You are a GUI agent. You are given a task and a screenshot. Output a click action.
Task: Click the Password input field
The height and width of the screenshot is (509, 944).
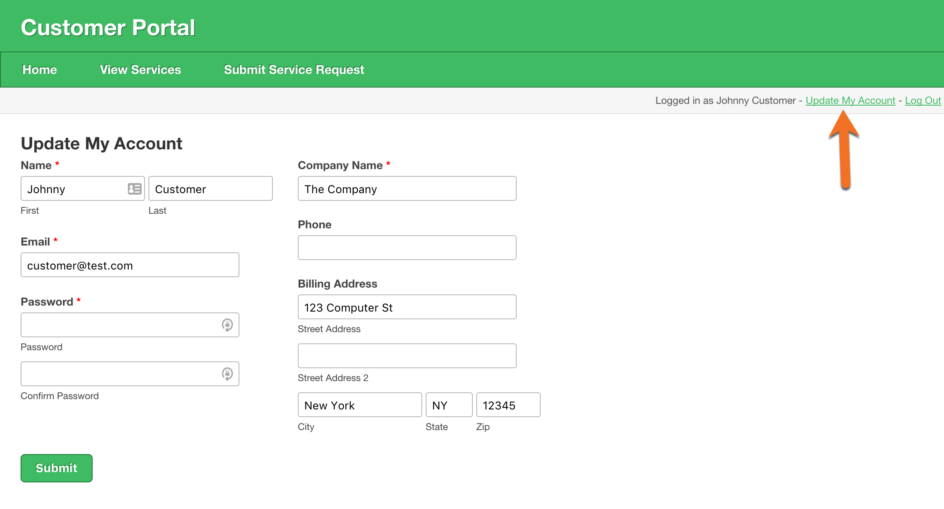[x=130, y=325]
